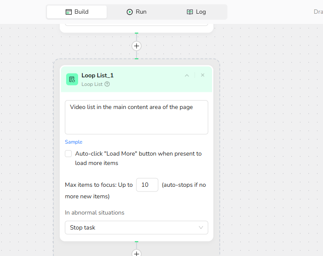Close the Loop List_1 node
Screen dimensions: 323x256
203,75
